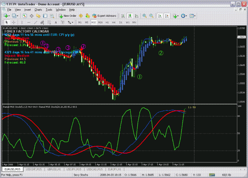
Task: Switch chart to candlesticks type
Action: (x=130, y=16)
